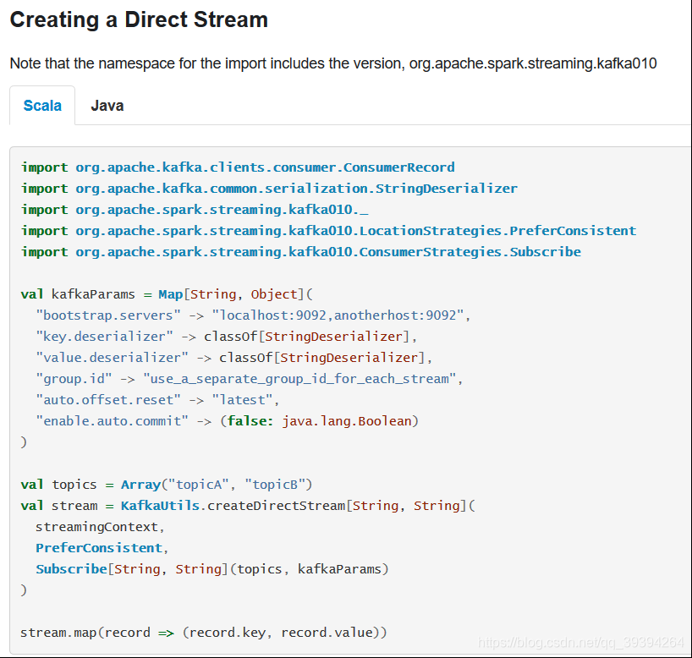
Task: Click the ConsumerRecord import line
Action: tap(238, 167)
